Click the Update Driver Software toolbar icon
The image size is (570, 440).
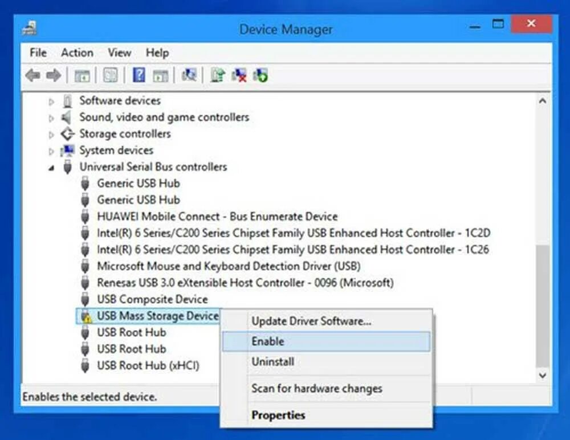[218, 75]
